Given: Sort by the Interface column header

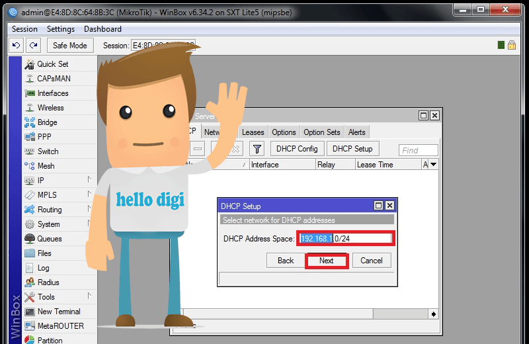Looking at the screenshot, I should coord(282,165).
